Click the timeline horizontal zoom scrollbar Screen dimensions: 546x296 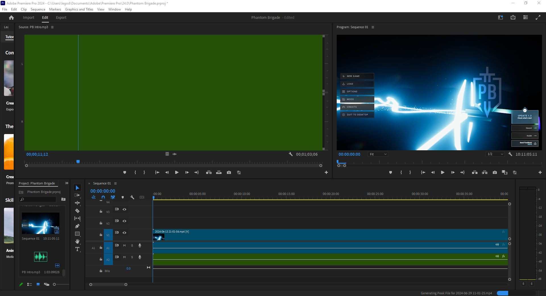[108, 285]
